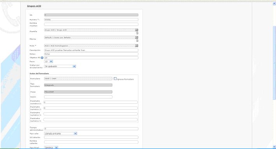
Task: Click the page scrollbar down arrow
Action: point(274,147)
